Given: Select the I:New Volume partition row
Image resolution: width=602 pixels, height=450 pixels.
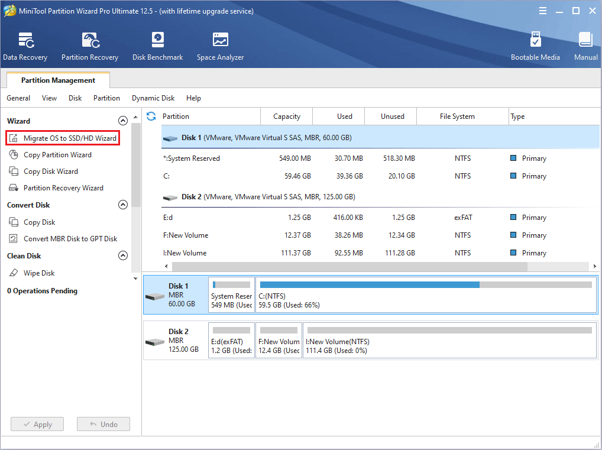Looking at the screenshot, I should 380,252.
